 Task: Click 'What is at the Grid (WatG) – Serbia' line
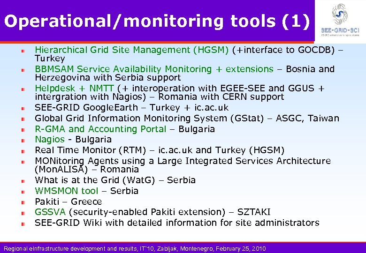(x=115, y=180)
